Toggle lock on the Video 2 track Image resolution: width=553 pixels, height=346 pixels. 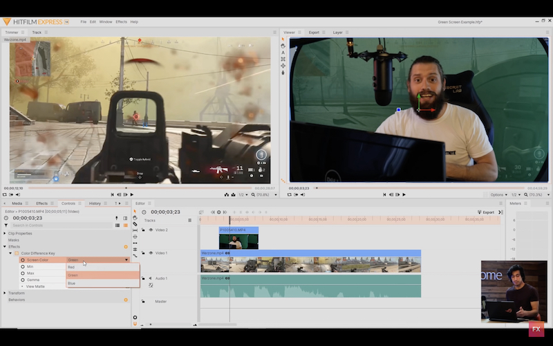pos(143,230)
